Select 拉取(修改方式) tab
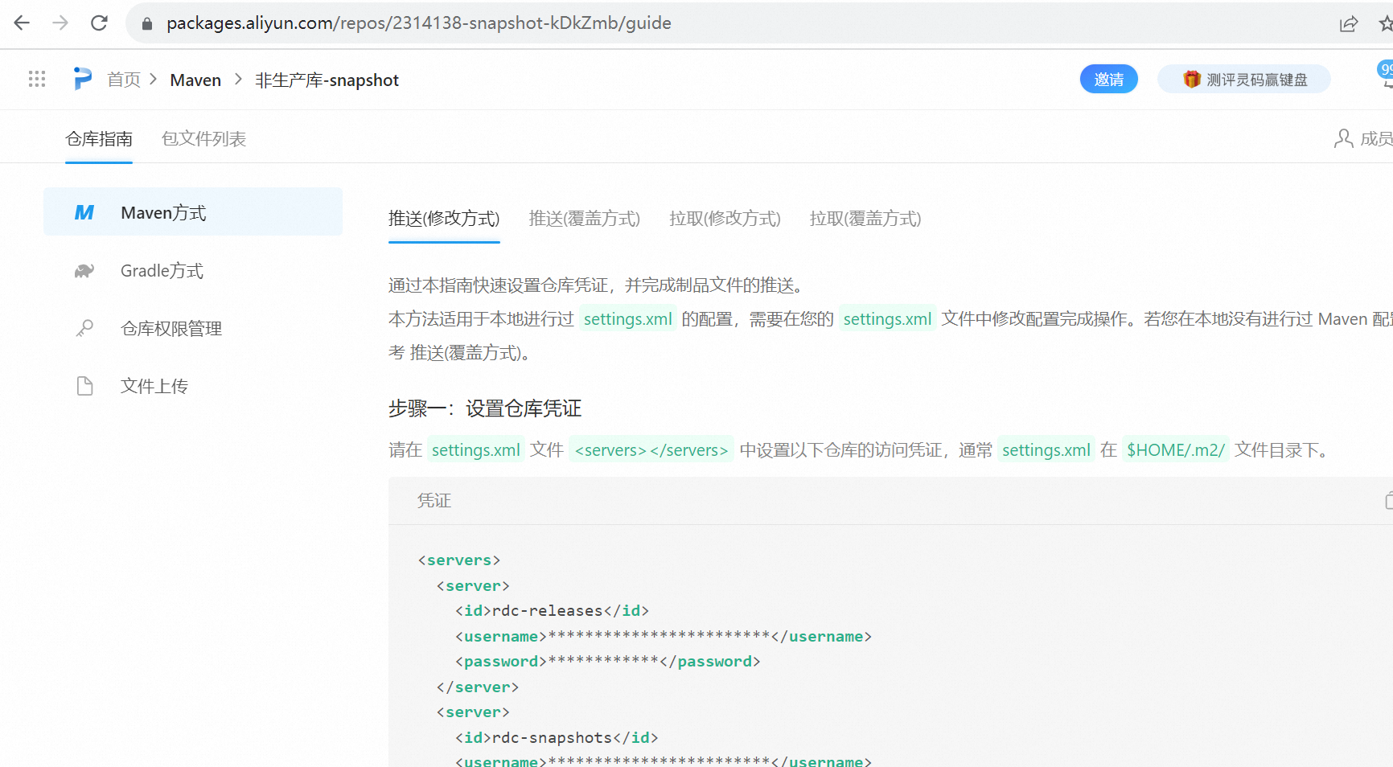Image resolution: width=1393 pixels, height=767 pixels. click(x=725, y=219)
